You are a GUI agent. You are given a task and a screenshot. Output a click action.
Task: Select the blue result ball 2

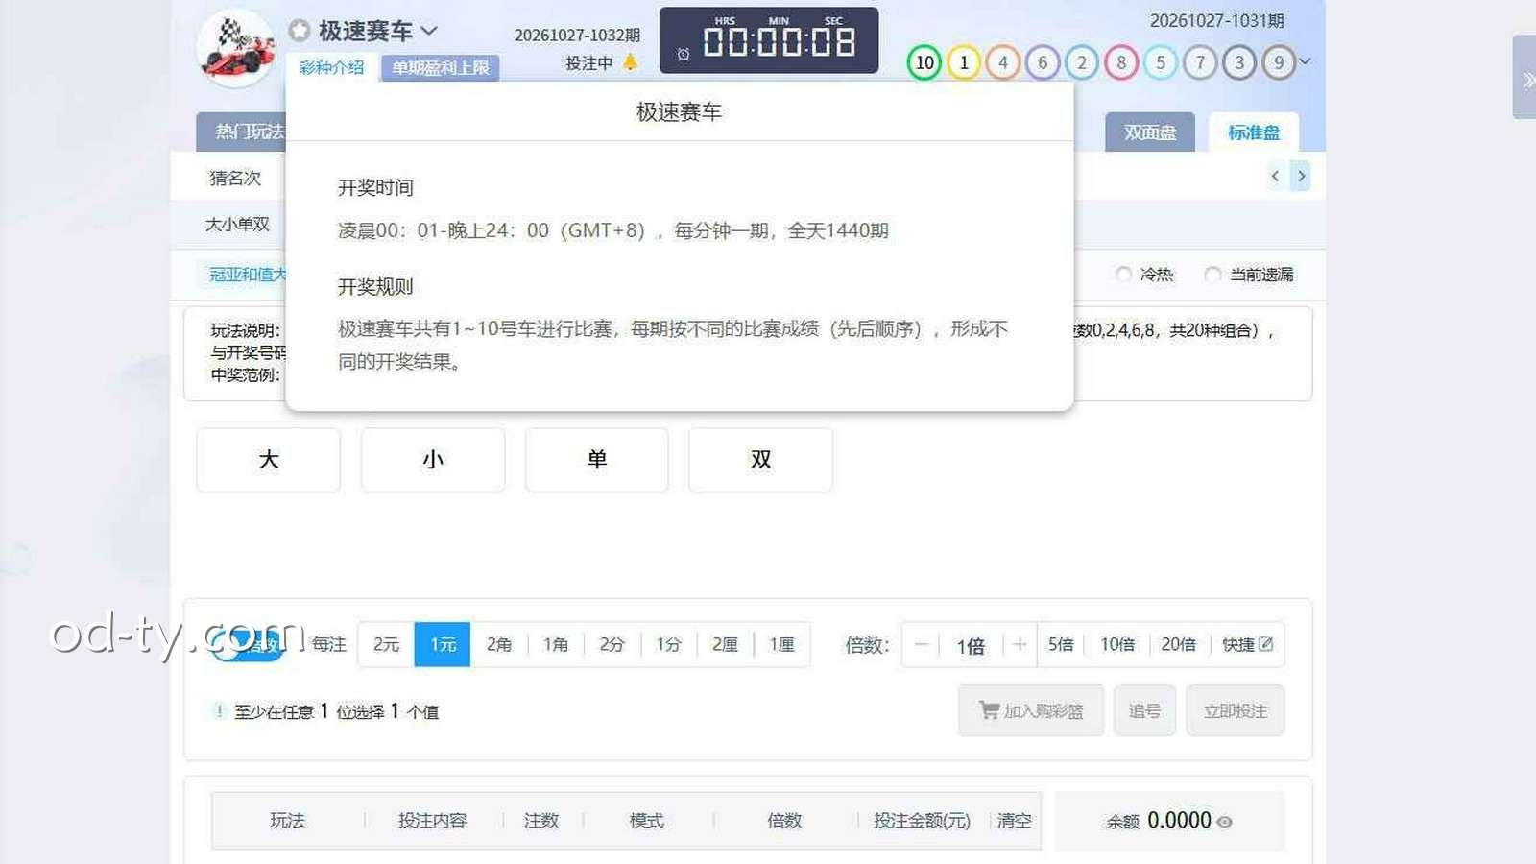click(x=1082, y=62)
